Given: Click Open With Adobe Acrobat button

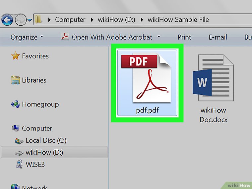Looking at the screenshot, I should point(106,37).
